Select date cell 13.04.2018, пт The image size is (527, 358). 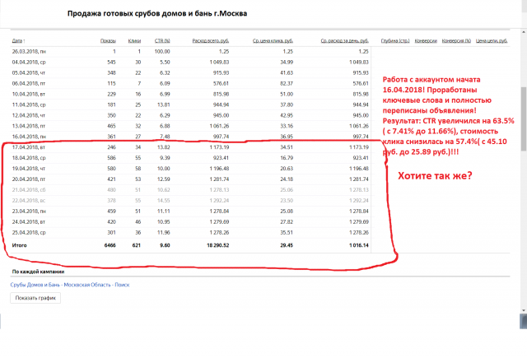[29, 126]
